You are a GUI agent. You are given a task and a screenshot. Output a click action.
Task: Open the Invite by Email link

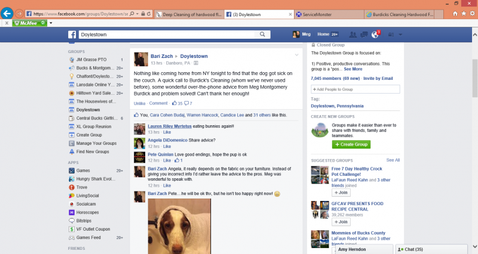378,78
